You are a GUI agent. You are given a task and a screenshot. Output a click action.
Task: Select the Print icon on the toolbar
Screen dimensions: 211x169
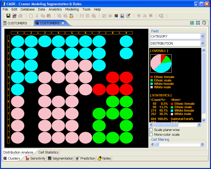pyautogui.click(x=20, y=15)
